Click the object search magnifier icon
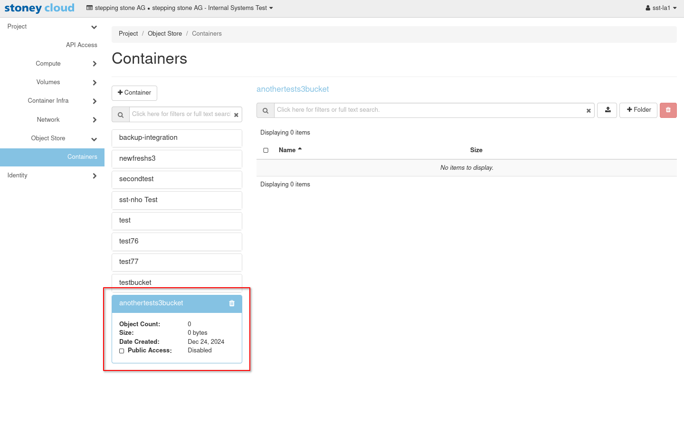Viewport: 684px width, 428px height. [266, 110]
